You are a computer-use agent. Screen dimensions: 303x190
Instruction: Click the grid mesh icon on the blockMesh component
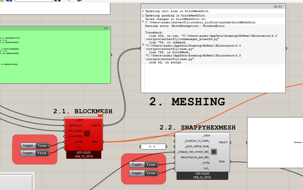pyautogui.click(x=87, y=133)
